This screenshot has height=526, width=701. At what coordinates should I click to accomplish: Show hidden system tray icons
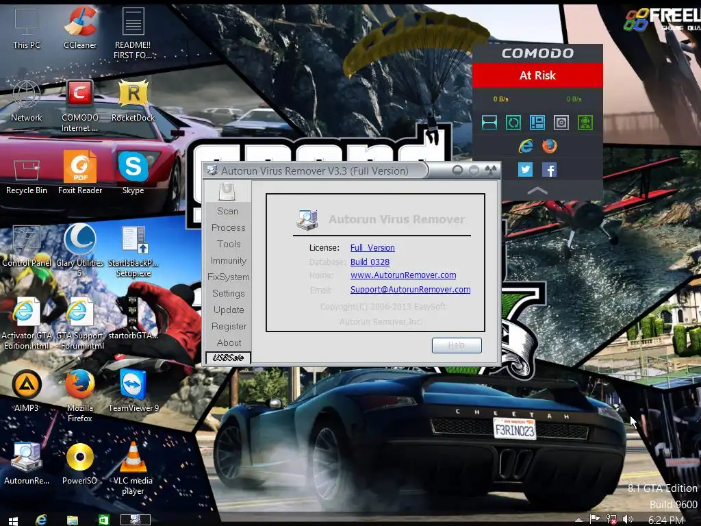click(x=578, y=520)
